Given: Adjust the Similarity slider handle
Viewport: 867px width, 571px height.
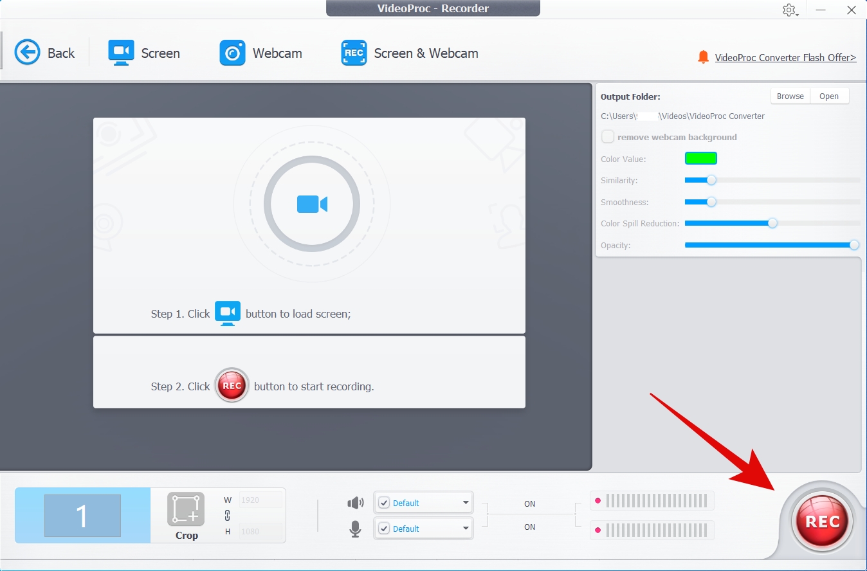Looking at the screenshot, I should [711, 180].
